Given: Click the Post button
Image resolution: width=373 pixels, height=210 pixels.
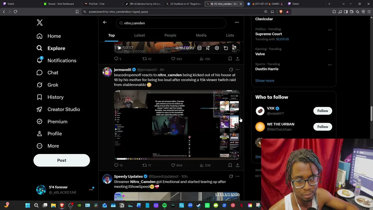Looking at the screenshot, I should (62, 160).
